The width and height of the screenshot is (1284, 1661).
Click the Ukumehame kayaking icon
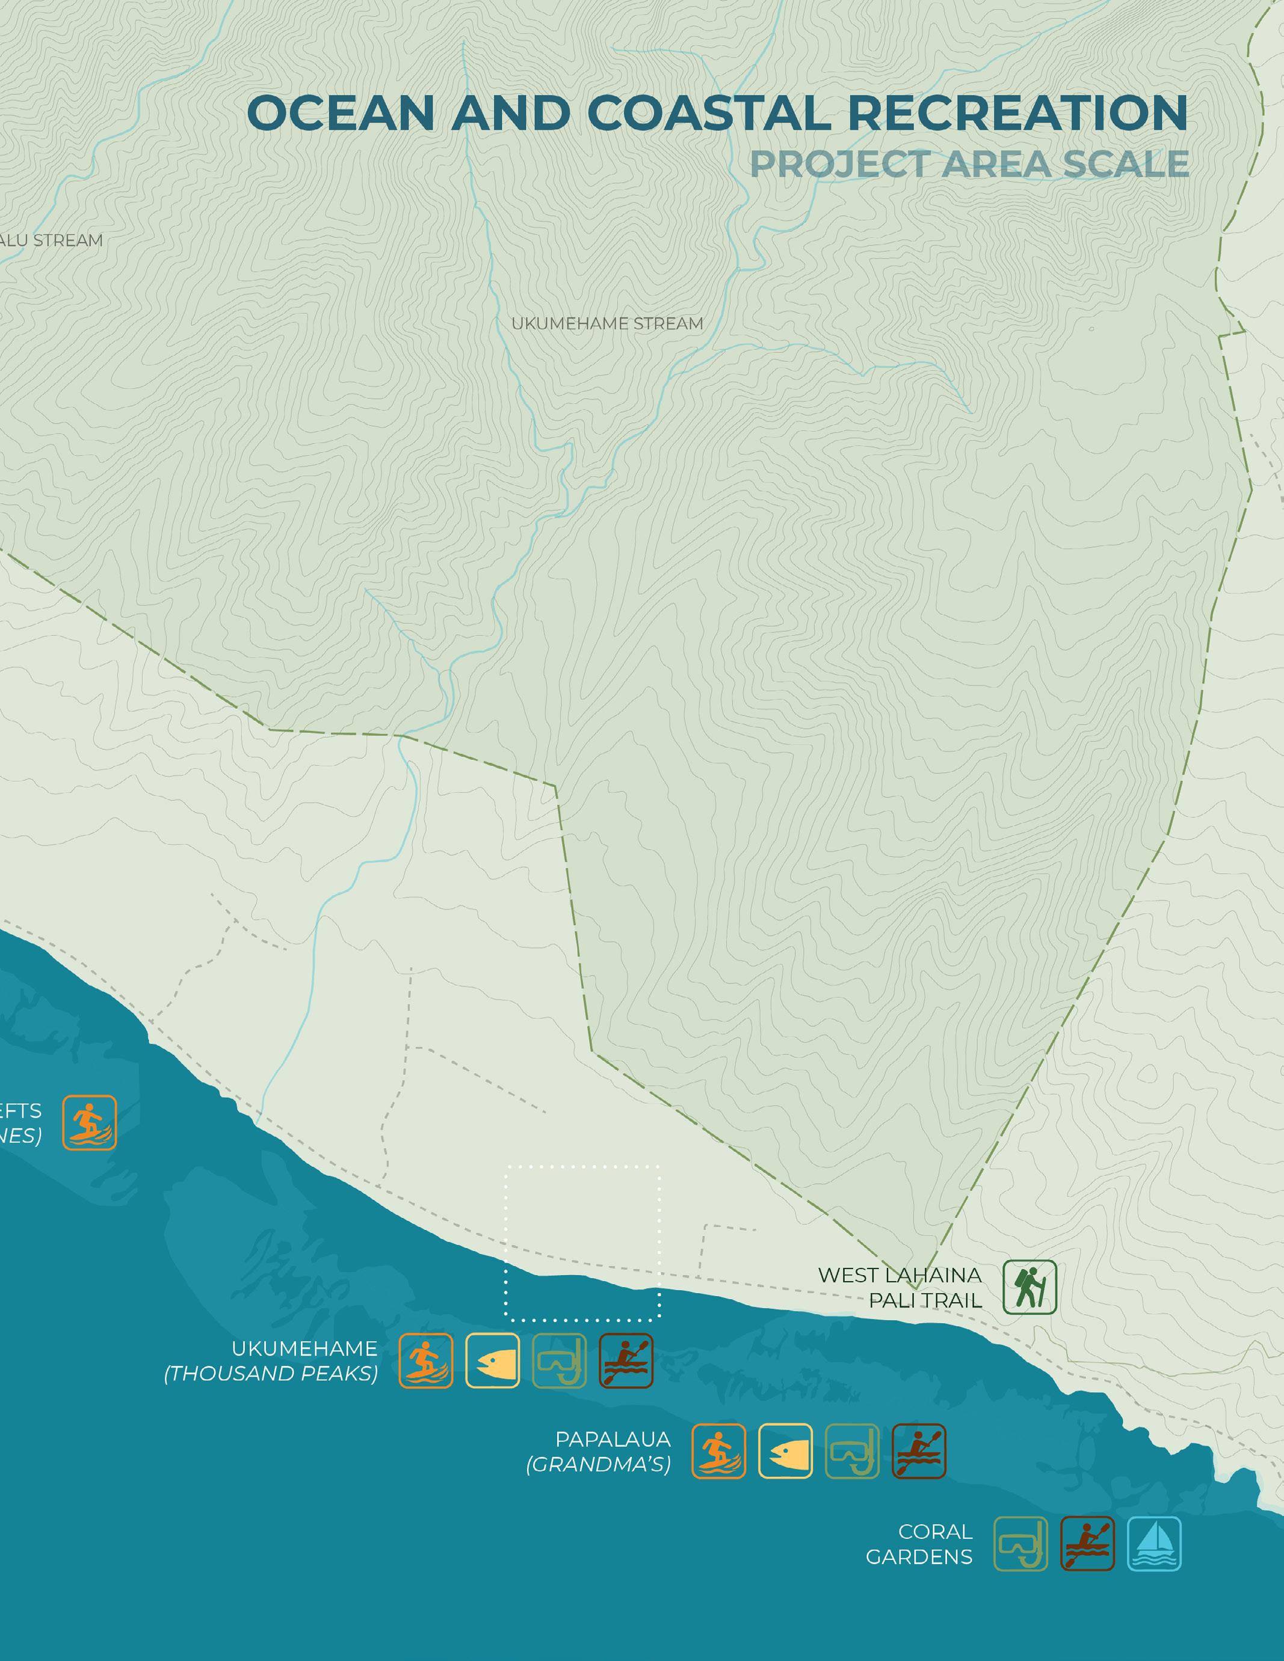[626, 1361]
